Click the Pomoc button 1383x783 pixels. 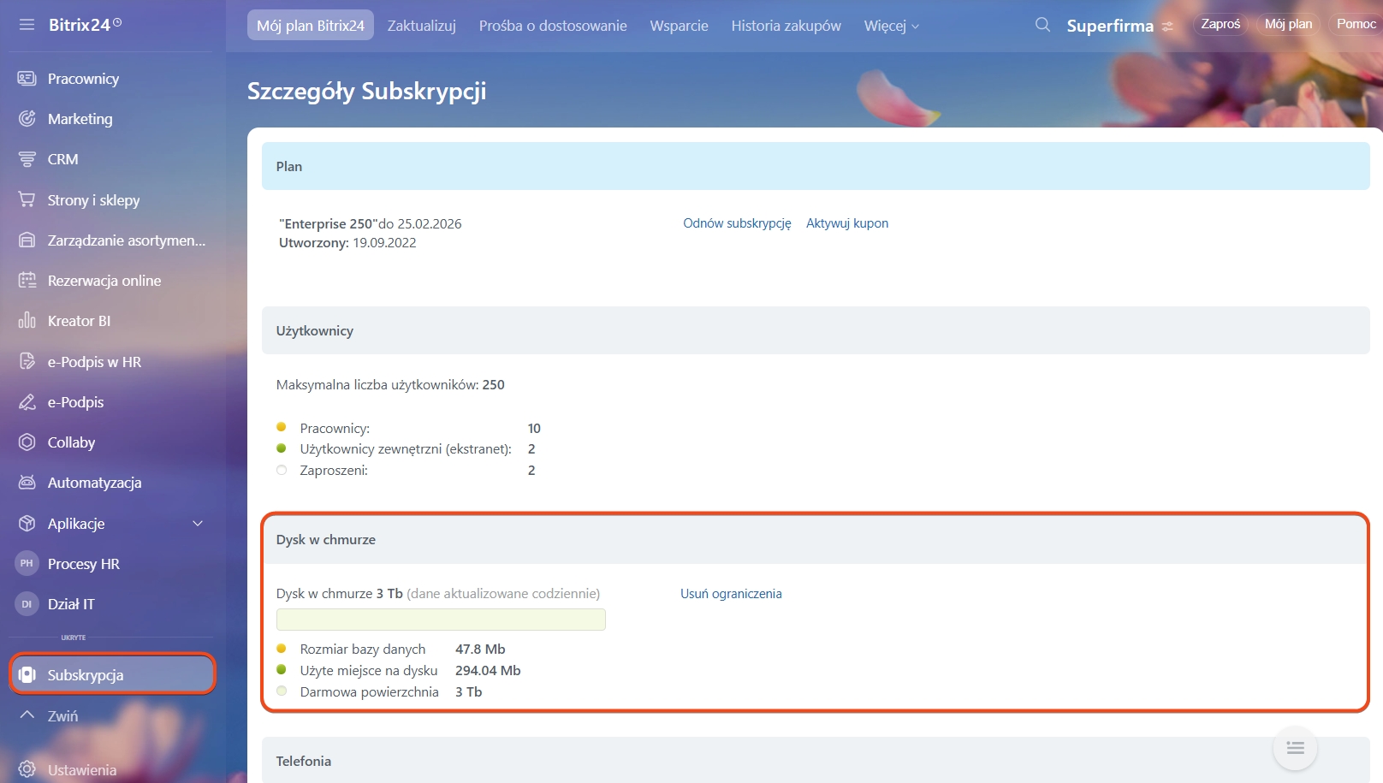tap(1356, 24)
